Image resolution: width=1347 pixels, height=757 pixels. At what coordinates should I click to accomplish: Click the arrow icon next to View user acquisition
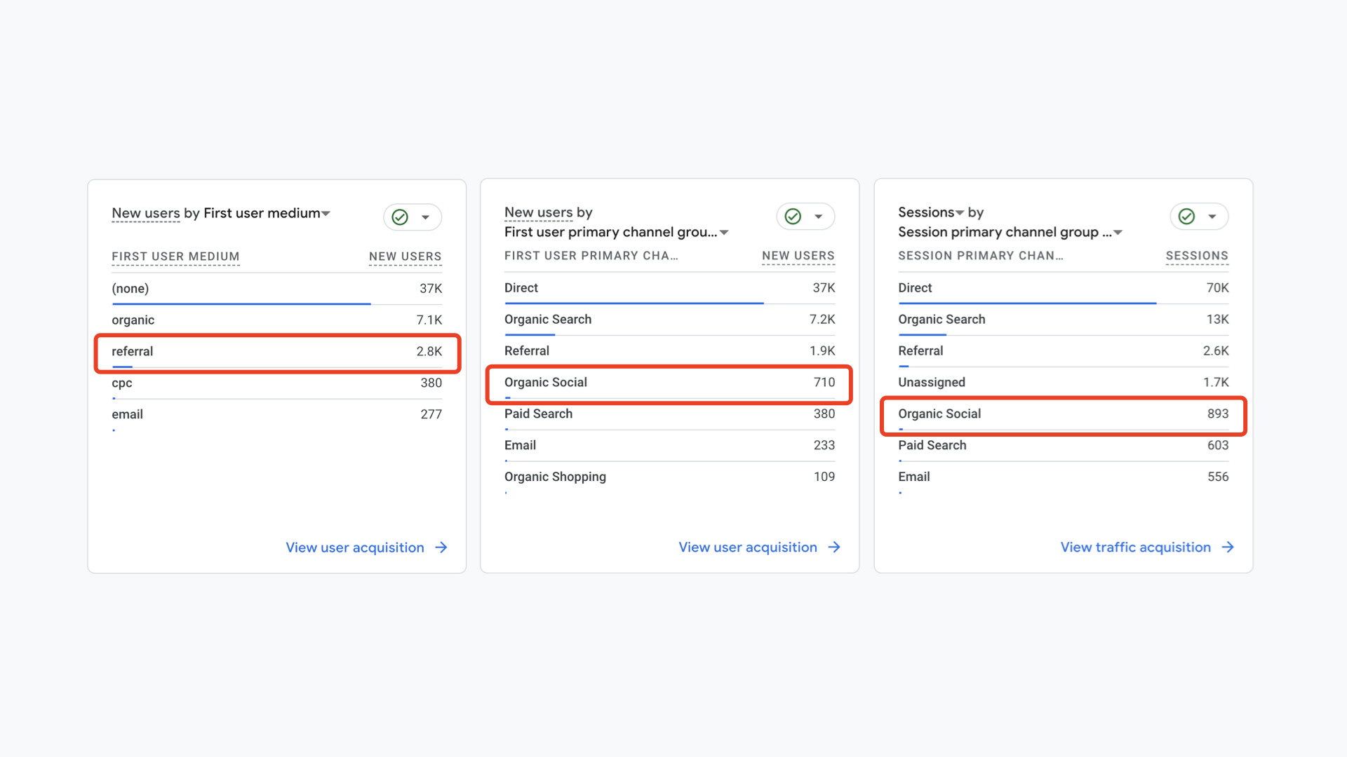click(441, 547)
